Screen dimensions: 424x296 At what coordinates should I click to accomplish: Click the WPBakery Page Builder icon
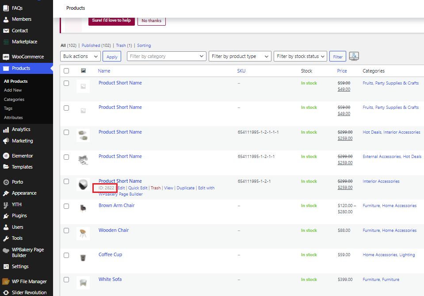[x=6, y=250]
